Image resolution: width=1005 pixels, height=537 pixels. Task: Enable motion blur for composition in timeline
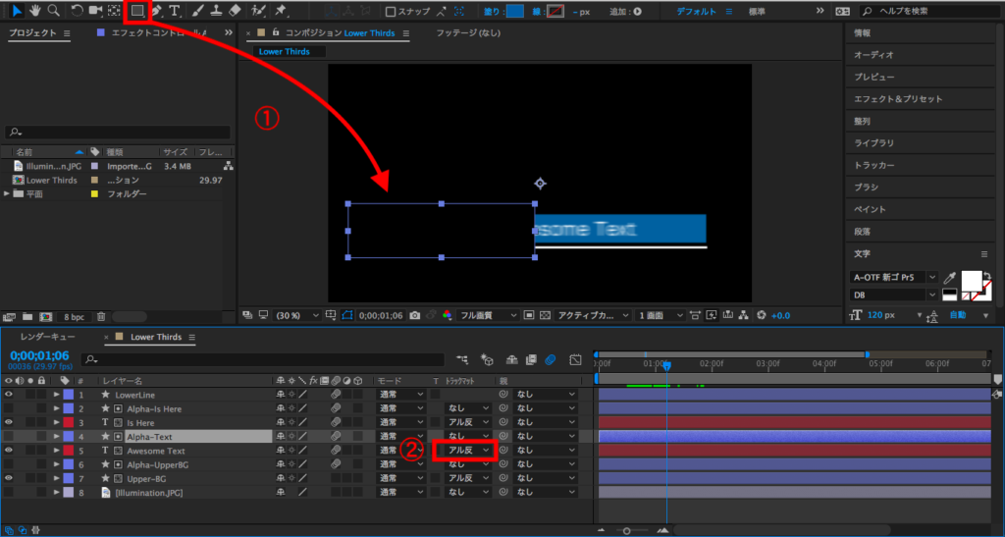point(551,360)
